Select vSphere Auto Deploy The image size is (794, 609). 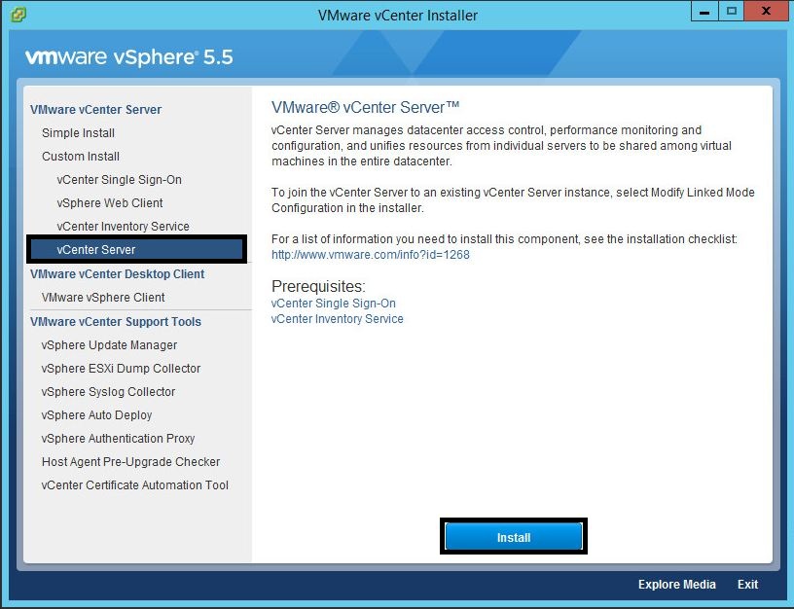point(96,415)
